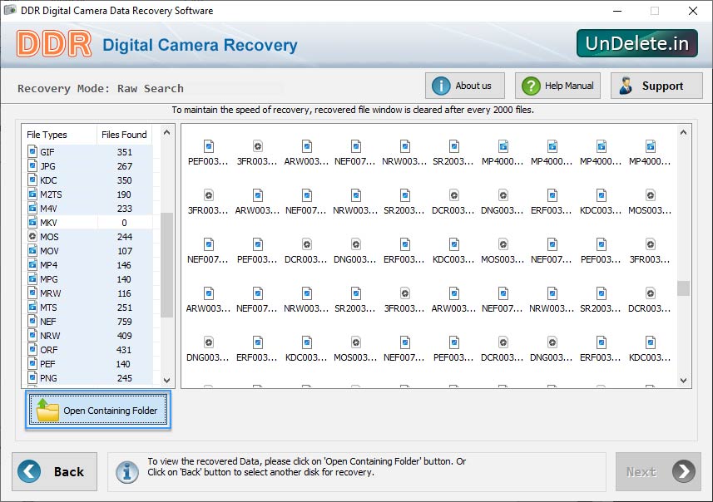
Task: Click the MP4 file type icon
Action: click(x=32, y=264)
